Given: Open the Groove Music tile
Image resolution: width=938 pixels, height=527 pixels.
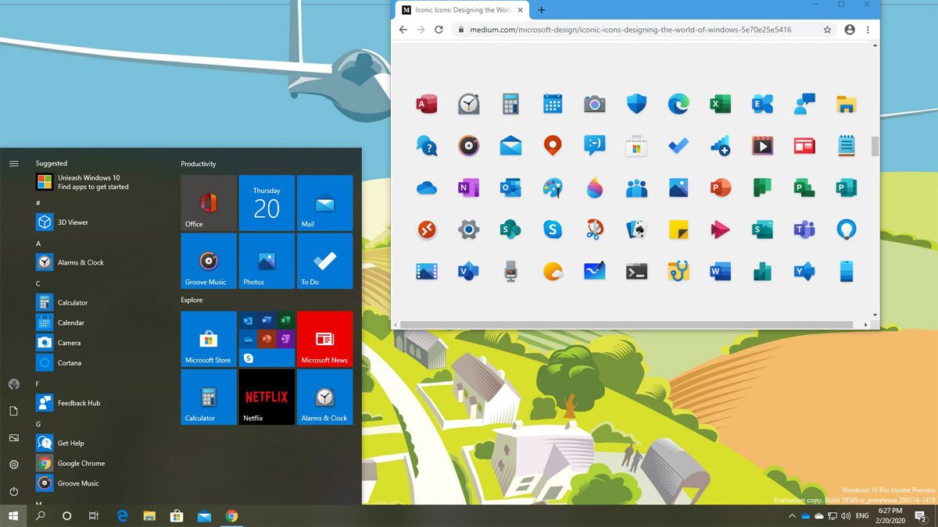Looking at the screenshot, I should pos(209,262).
